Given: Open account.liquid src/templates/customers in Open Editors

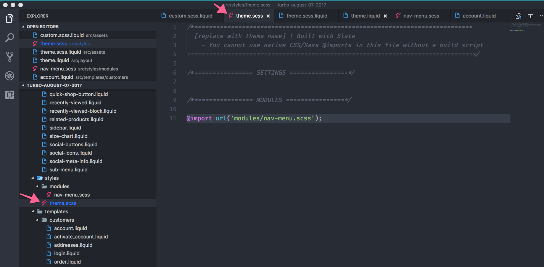Looking at the screenshot, I should pyautogui.click(x=88, y=77).
